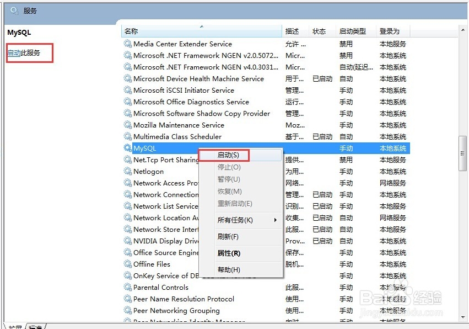The width and height of the screenshot is (469, 329).
Task: Sort by the 描述 column header
Action: [295, 31]
